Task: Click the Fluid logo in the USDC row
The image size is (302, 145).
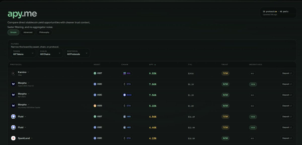Action: (x=13, y=127)
